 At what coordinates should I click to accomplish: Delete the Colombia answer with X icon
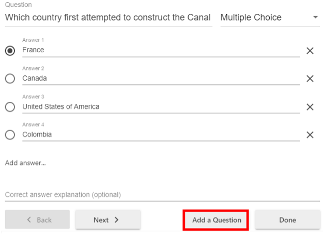click(310, 135)
